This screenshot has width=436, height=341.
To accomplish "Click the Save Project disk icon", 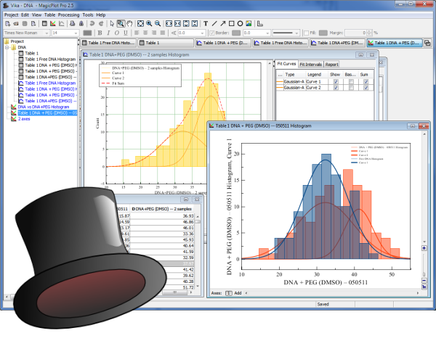I will 25,24.
